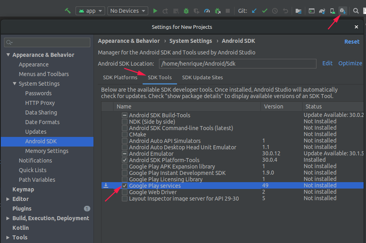Click Sync Project with Gradle Files icon
366x243 pixels.
pyautogui.click(x=322, y=11)
